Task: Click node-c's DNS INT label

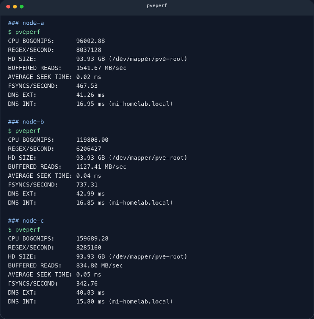Action: (22, 302)
